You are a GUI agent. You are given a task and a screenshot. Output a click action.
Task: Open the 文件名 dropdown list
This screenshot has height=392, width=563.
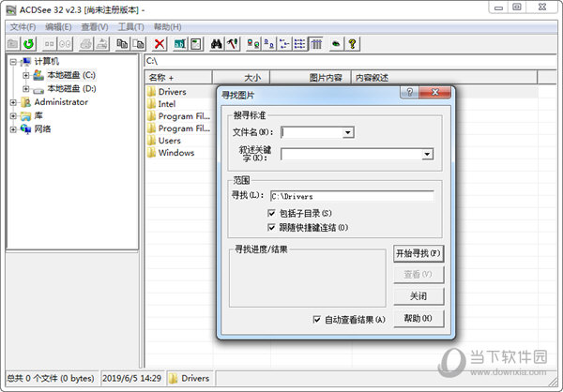348,133
